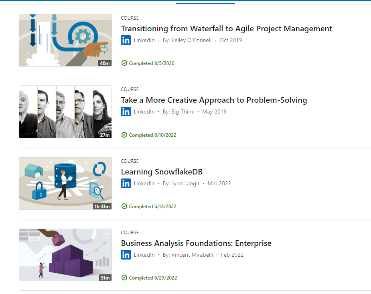Viewport: 371px width, 294px height.
Task: Click LinkedIn logo beside Business Analysis Foundations course
Action: tap(126, 255)
